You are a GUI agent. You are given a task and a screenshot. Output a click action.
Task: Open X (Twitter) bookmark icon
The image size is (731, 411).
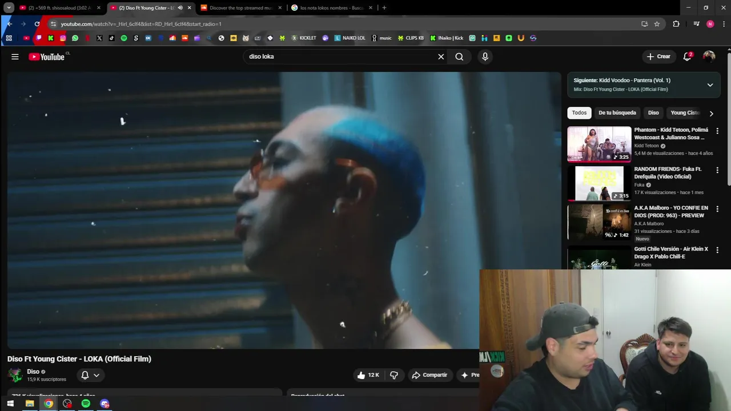click(99, 38)
